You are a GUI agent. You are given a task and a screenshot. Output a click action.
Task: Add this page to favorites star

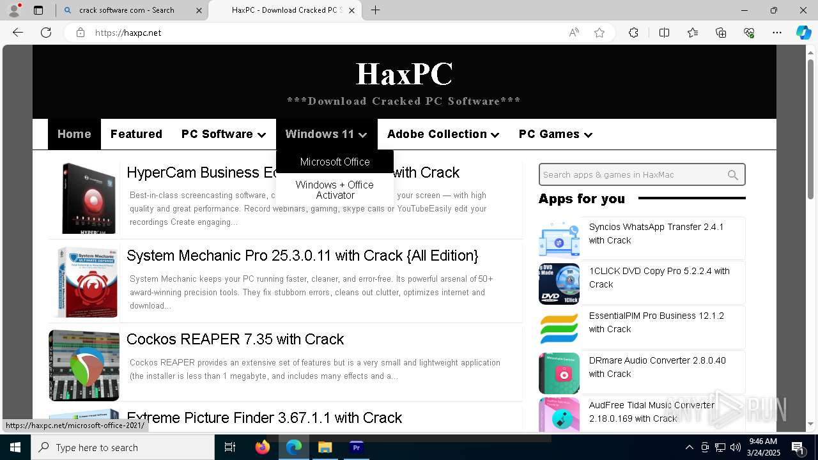click(x=599, y=33)
